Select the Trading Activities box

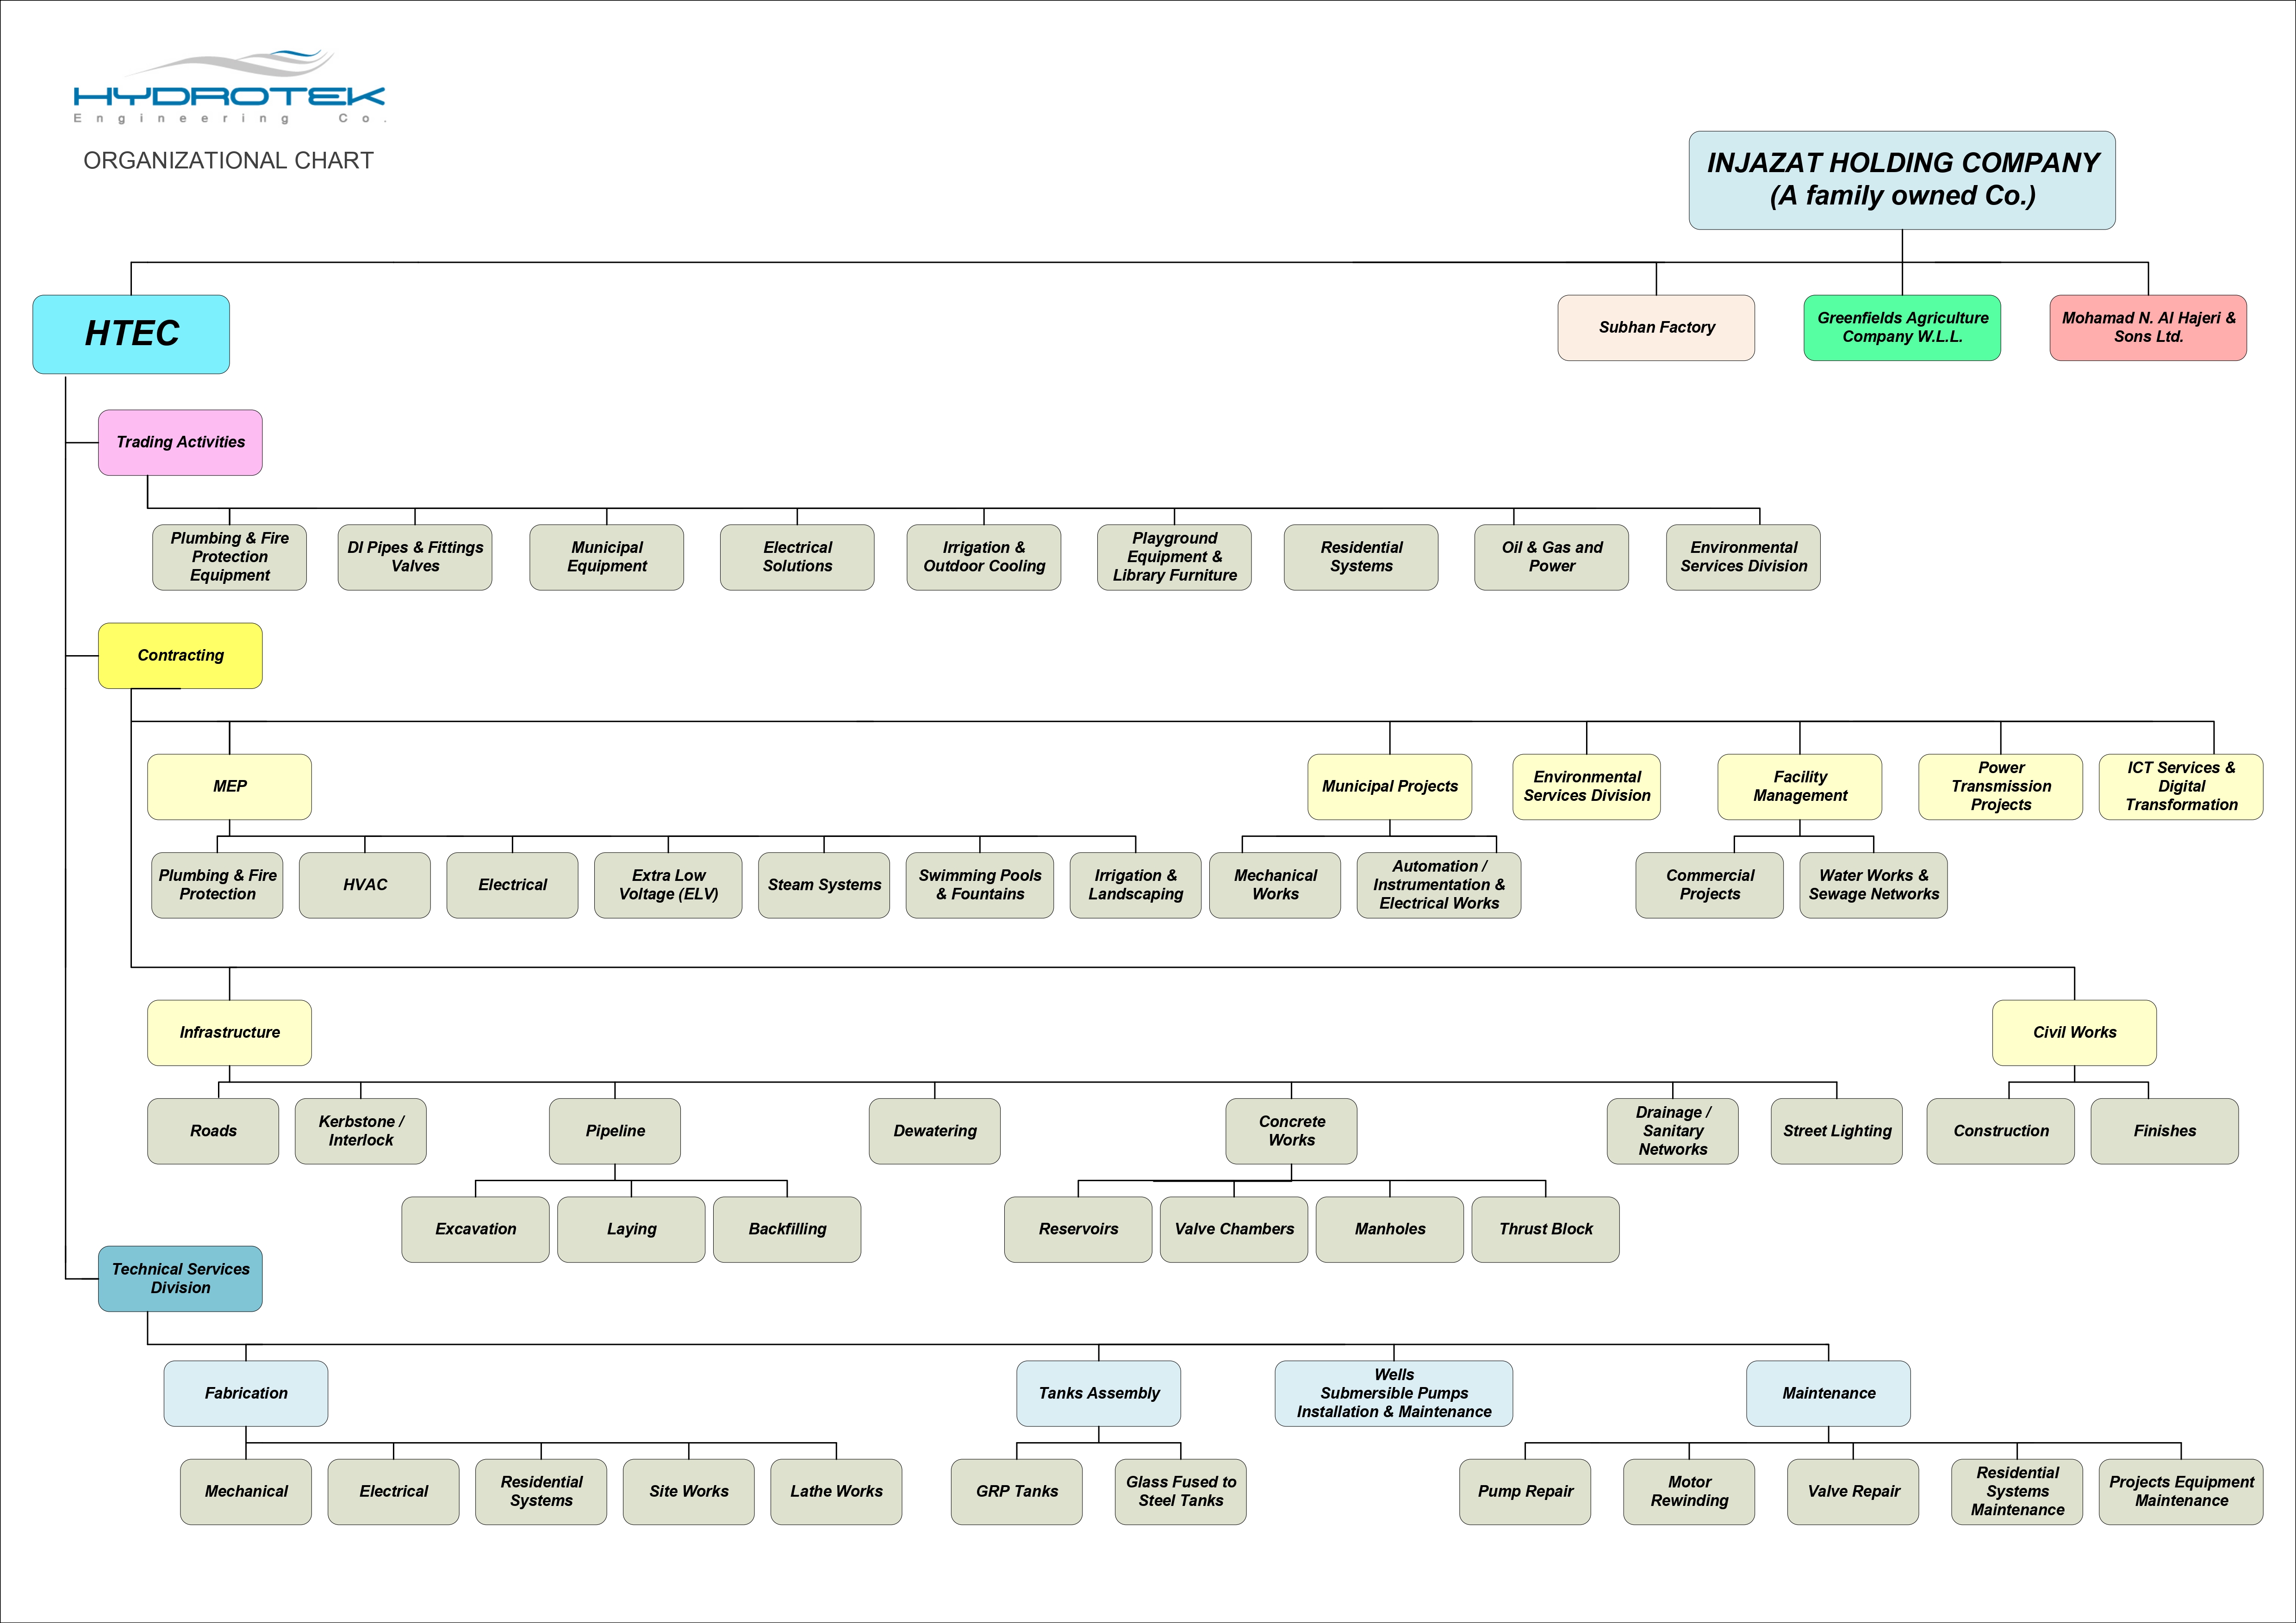tap(180, 442)
